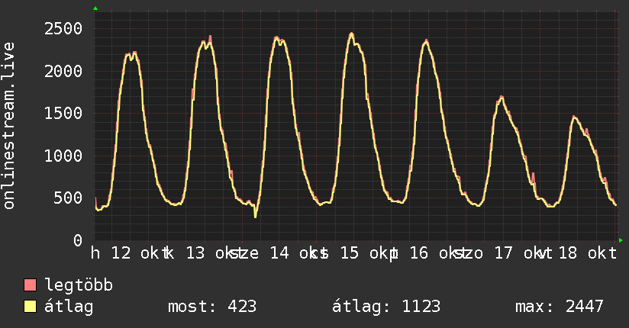This screenshot has width=629, height=328.
Task: Click the 1500 y-axis label
Action: pyautogui.click(x=63, y=114)
